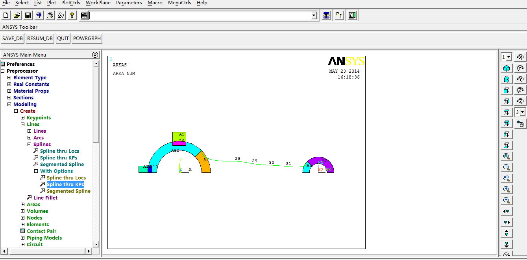527x260 pixels.
Task: Rotate model about X axis clockwise icon
Action: [520, 57]
